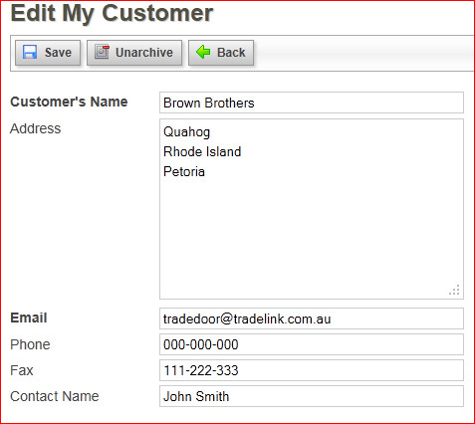This screenshot has height=424, width=475.
Task: Click the Unarchive button text
Action: point(144,53)
